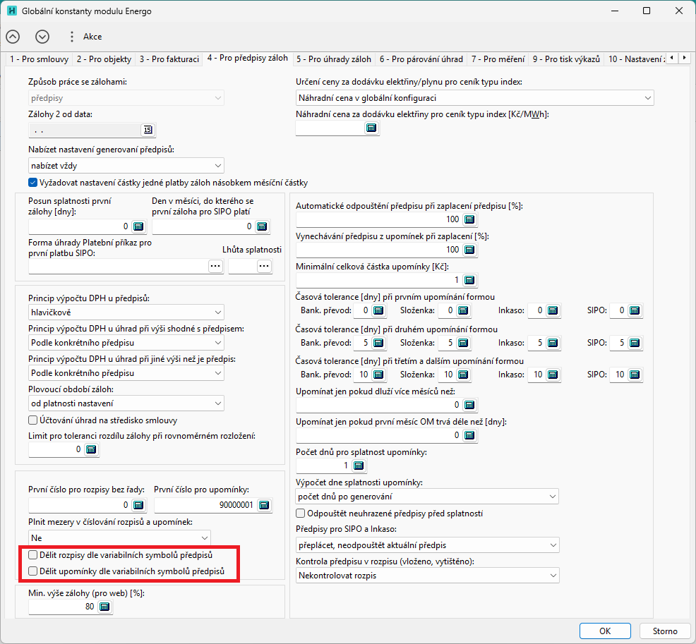Image resolution: width=696 pixels, height=644 pixels.
Task: Open Plnit mezery v číslování rozpisů dropdown
Action: [119, 538]
